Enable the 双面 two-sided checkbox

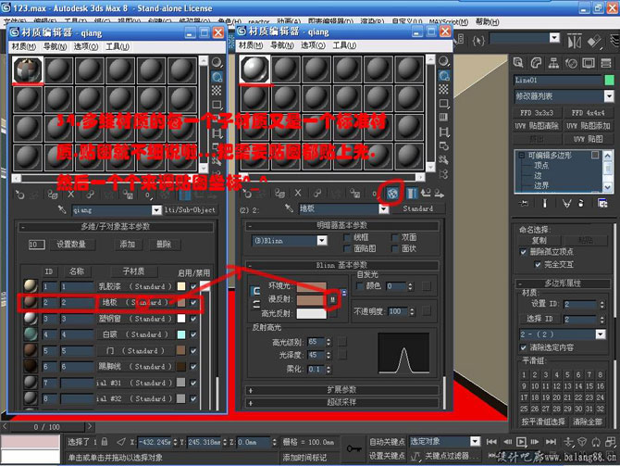(394, 237)
